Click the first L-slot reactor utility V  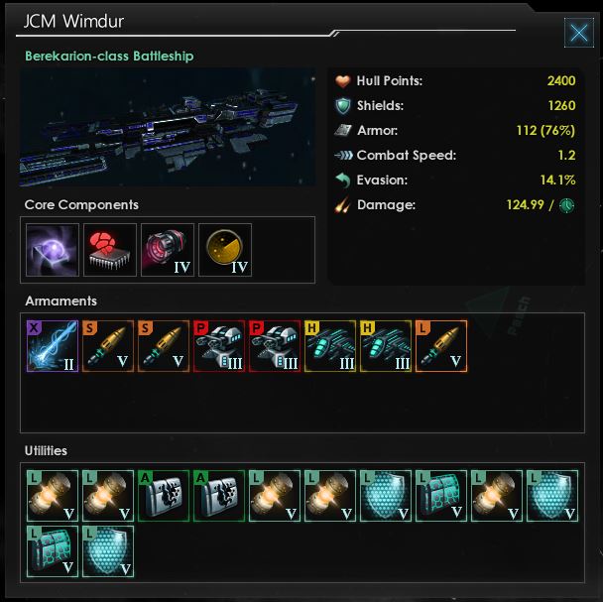[53, 496]
